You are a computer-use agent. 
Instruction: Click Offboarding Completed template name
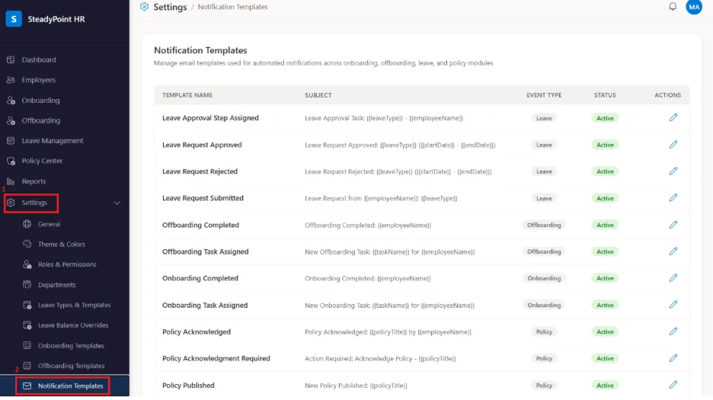(200, 225)
